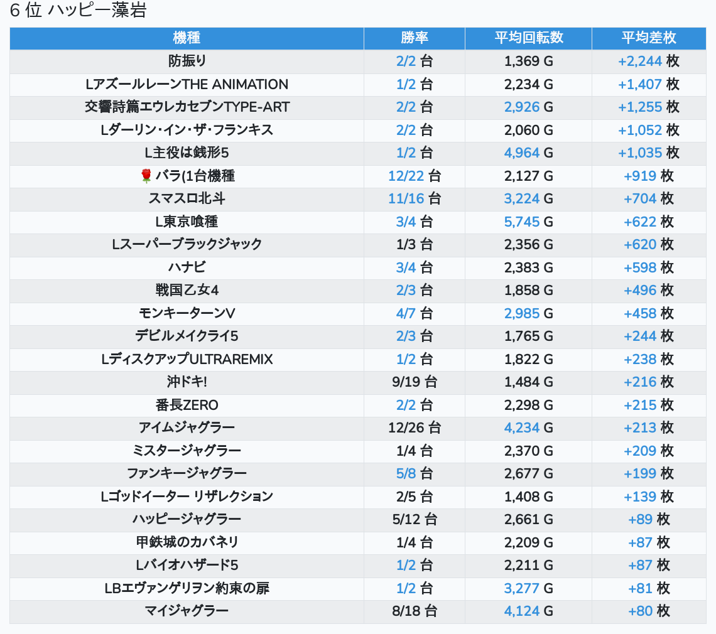Click the 5/8 win rate for ファンキージャグラー
The height and width of the screenshot is (634, 716).
(x=406, y=473)
